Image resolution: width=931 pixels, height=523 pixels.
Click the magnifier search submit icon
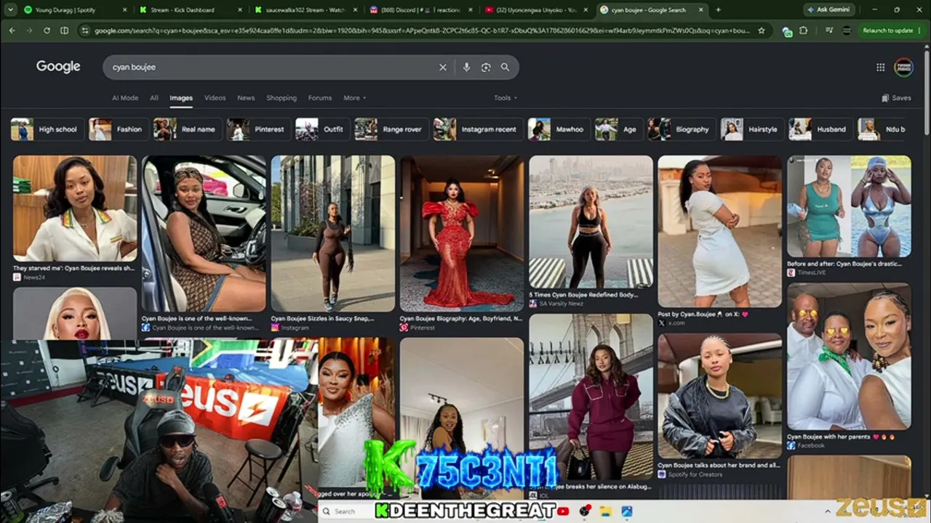coord(505,67)
